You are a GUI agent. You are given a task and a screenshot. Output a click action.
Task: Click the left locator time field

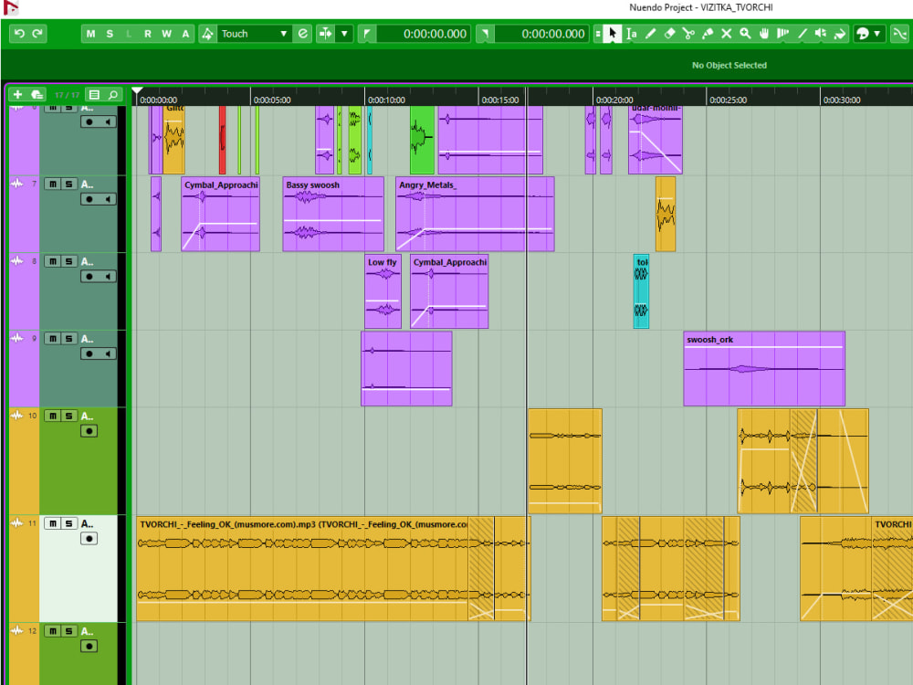click(x=424, y=34)
